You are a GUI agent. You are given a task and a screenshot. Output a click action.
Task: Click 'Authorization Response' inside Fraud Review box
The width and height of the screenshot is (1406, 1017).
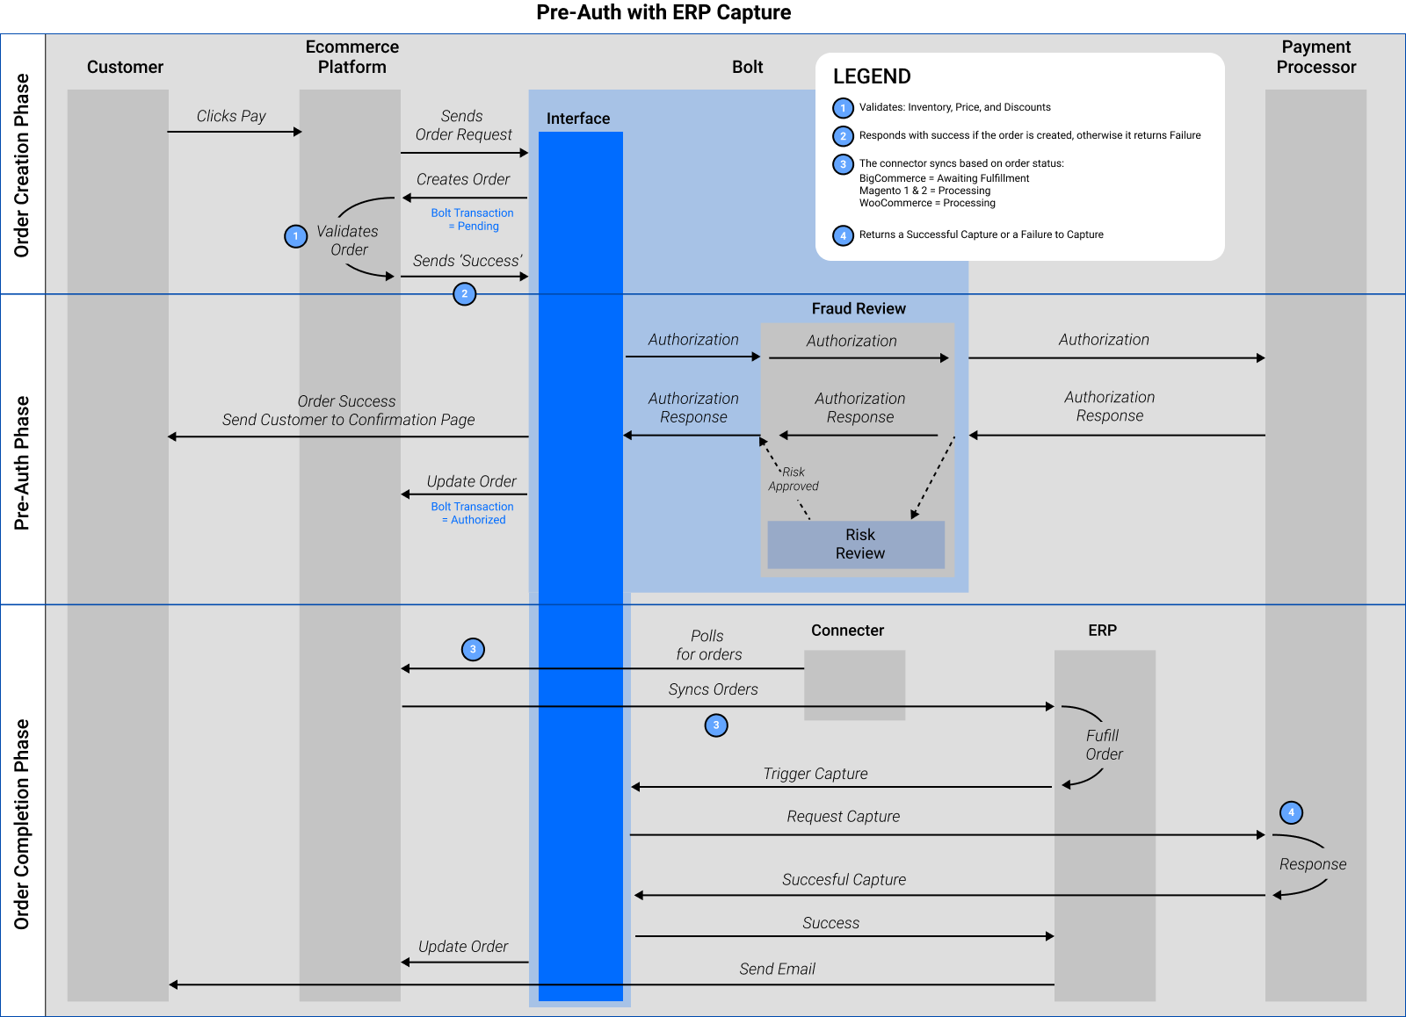click(859, 408)
